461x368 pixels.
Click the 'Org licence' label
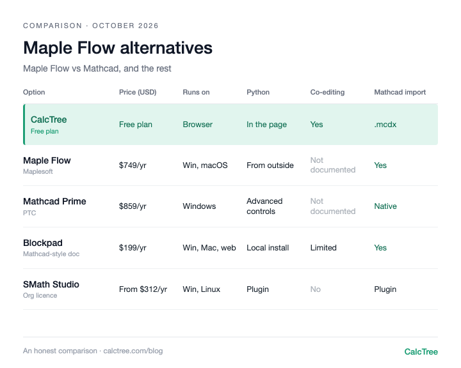pyautogui.click(x=40, y=296)
